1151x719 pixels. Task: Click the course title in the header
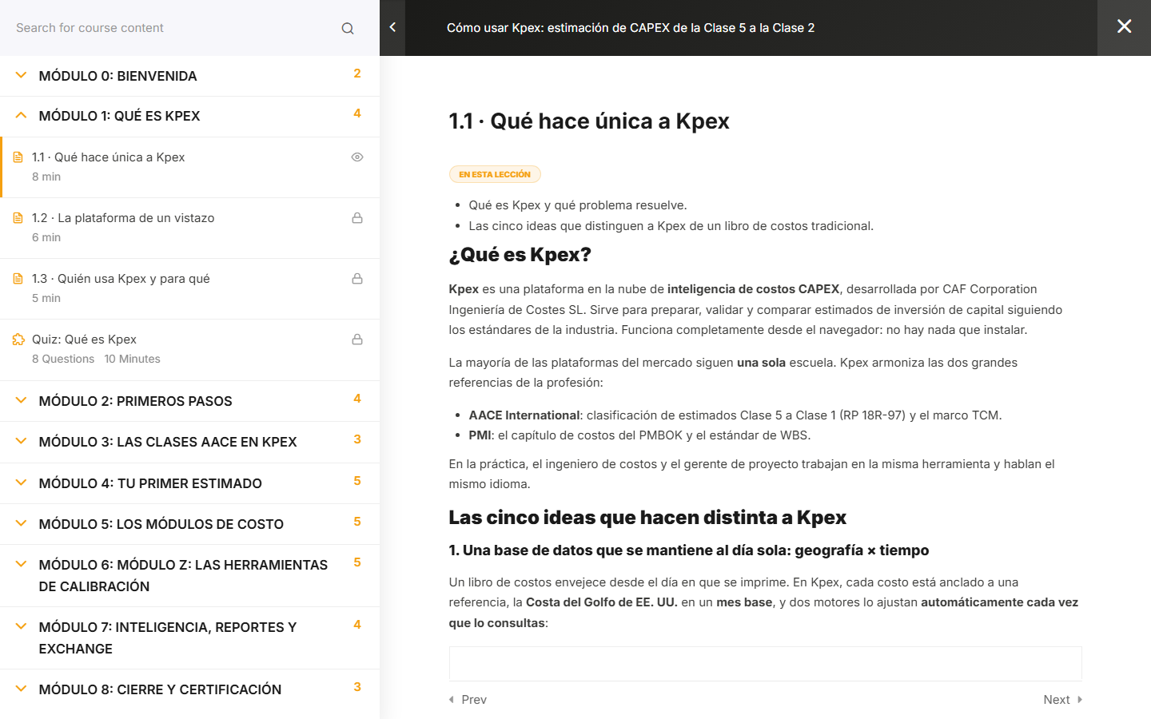point(631,28)
